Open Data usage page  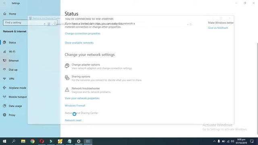click(x=15, y=106)
